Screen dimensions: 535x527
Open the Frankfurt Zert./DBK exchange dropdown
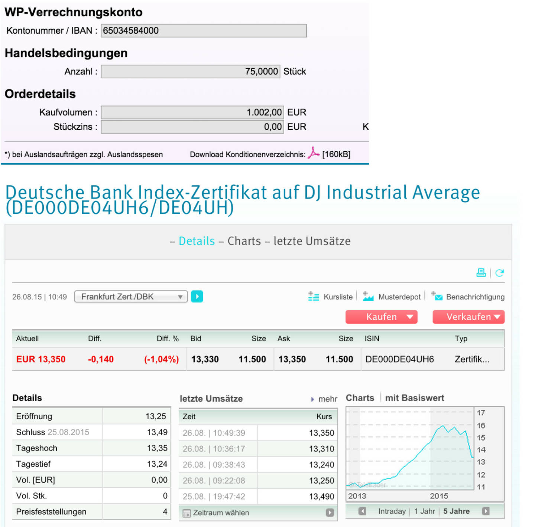(x=131, y=297)
